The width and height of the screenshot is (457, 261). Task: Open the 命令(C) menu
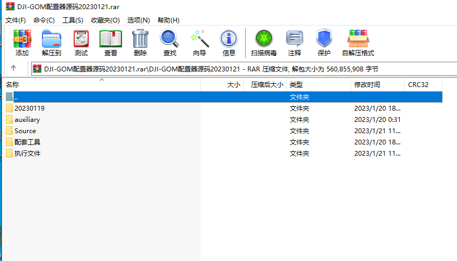coord(44,20)
